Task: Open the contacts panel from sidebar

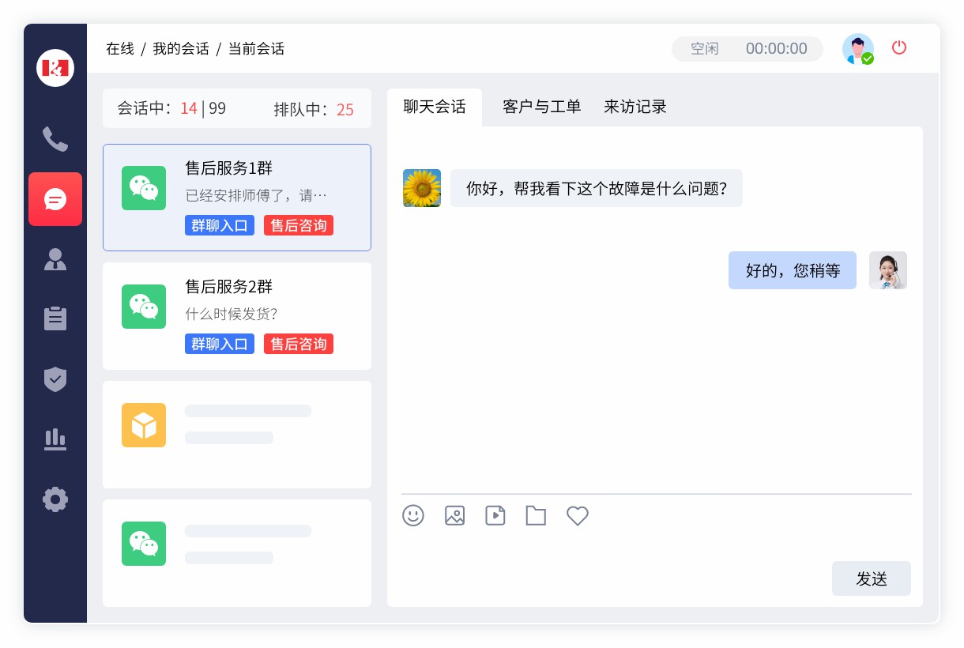Action: (x=55, y=259)
